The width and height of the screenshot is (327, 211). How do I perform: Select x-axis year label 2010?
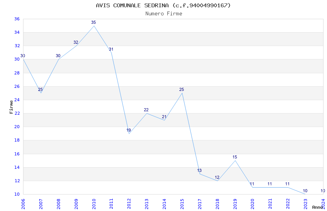point(93,204)
